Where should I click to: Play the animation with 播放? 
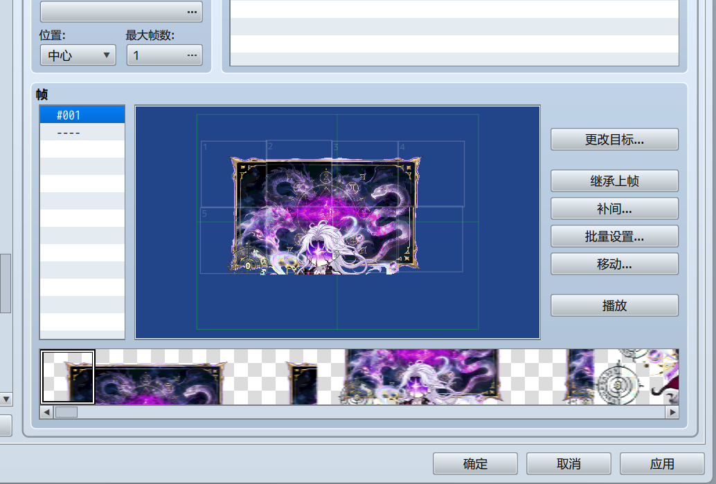point(615,306)
